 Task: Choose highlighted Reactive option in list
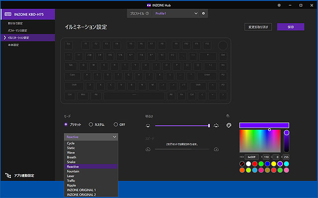tap(91, 166)
